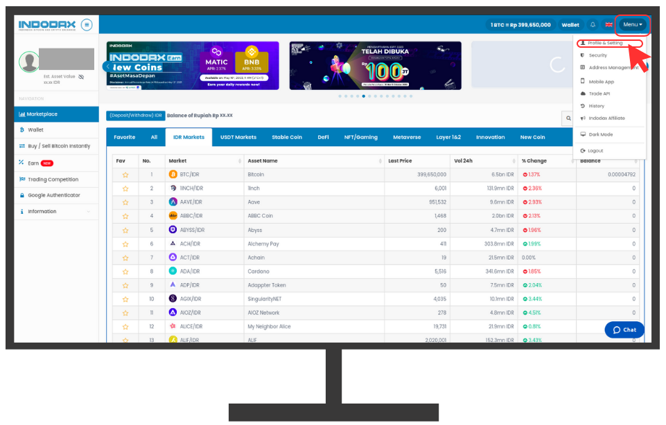This screenshot has width=666, height=425.
Task: Sort table by Market column
Action: click(204, 161)
